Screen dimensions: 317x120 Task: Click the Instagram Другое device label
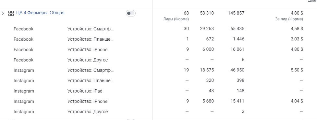(88, 112)
